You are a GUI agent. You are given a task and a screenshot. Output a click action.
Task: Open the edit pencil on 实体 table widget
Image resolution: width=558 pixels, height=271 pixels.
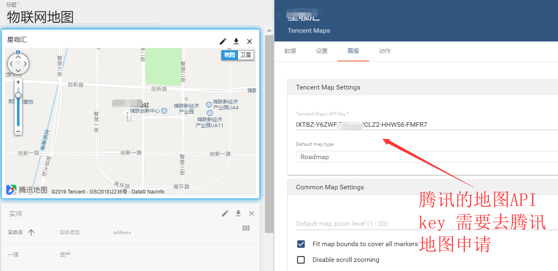coord(225,213)
